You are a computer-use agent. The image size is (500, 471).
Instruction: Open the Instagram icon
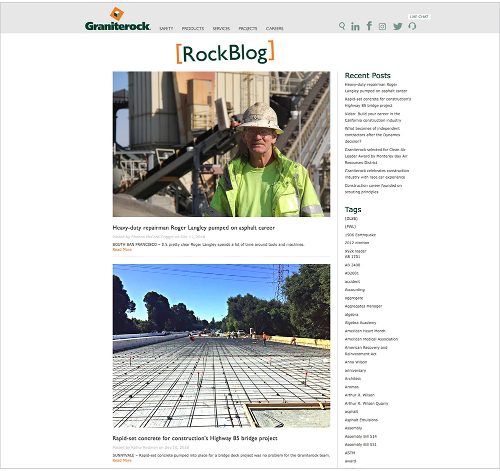[x=382, y=27]
